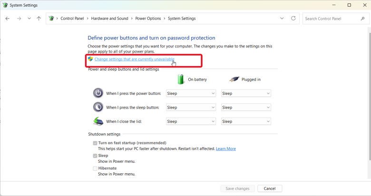Viewport: 371px width, 196px height.
Task: Click 'When I press the sleep button:' label
Action: point(133,107)
